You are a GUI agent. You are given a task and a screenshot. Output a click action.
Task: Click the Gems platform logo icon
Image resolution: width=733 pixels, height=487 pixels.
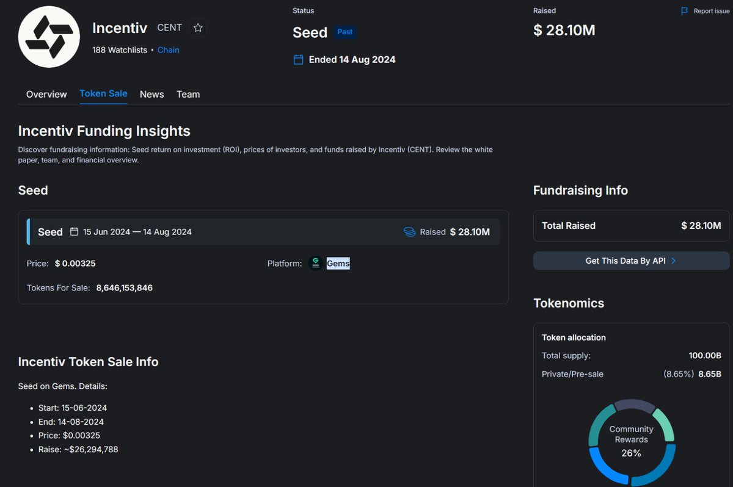[315, 264]
